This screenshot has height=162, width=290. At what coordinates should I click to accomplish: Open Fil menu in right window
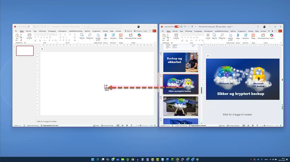[x=163, y=31]
